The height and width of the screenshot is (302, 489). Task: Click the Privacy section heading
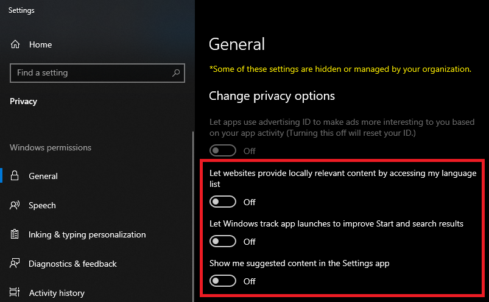click(23, 101)
